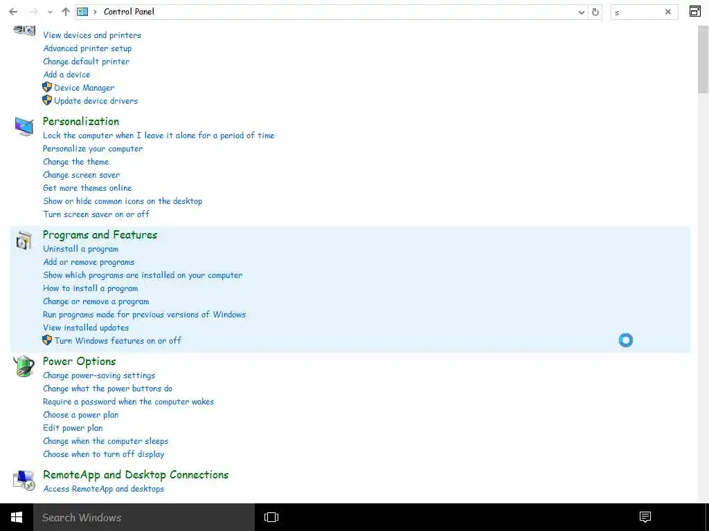Viewport: 709px width, 531px height.
Task: Open Show or hide common desktop icons
Action: (x=123, y=201)
